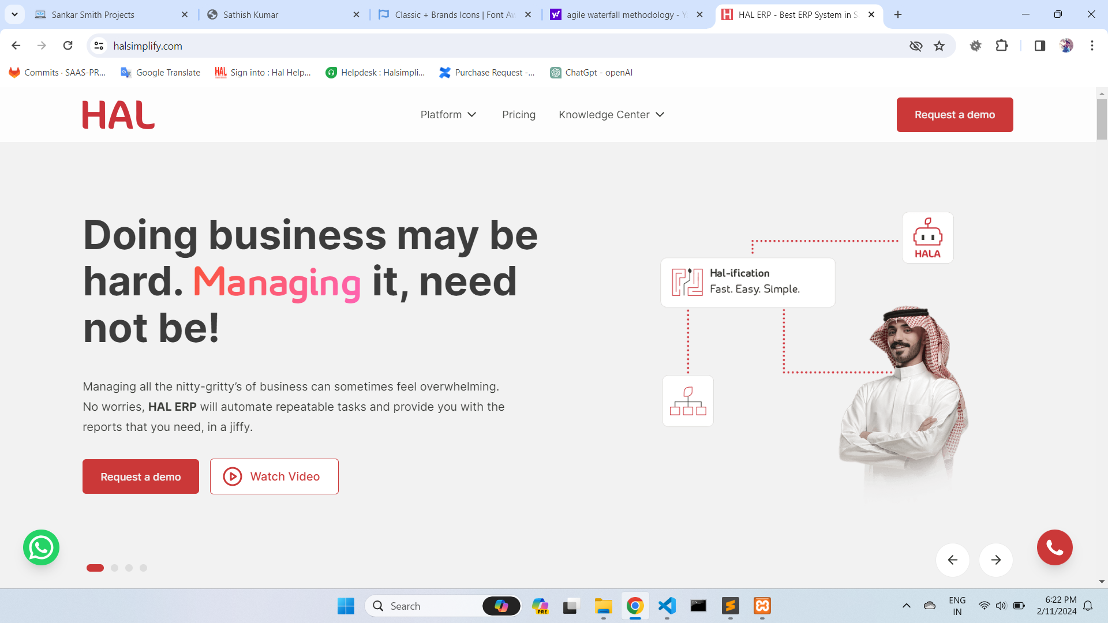Toggle the crossed-out eye icon in the address bar
The width and height of the screenshot is (1108, 623).
(916, 46)
